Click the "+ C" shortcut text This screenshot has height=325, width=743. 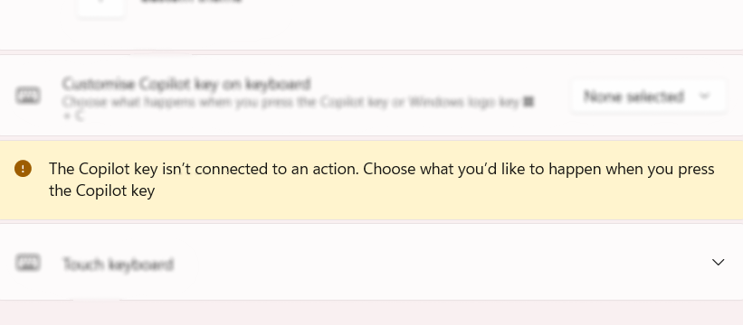[72, 116]
